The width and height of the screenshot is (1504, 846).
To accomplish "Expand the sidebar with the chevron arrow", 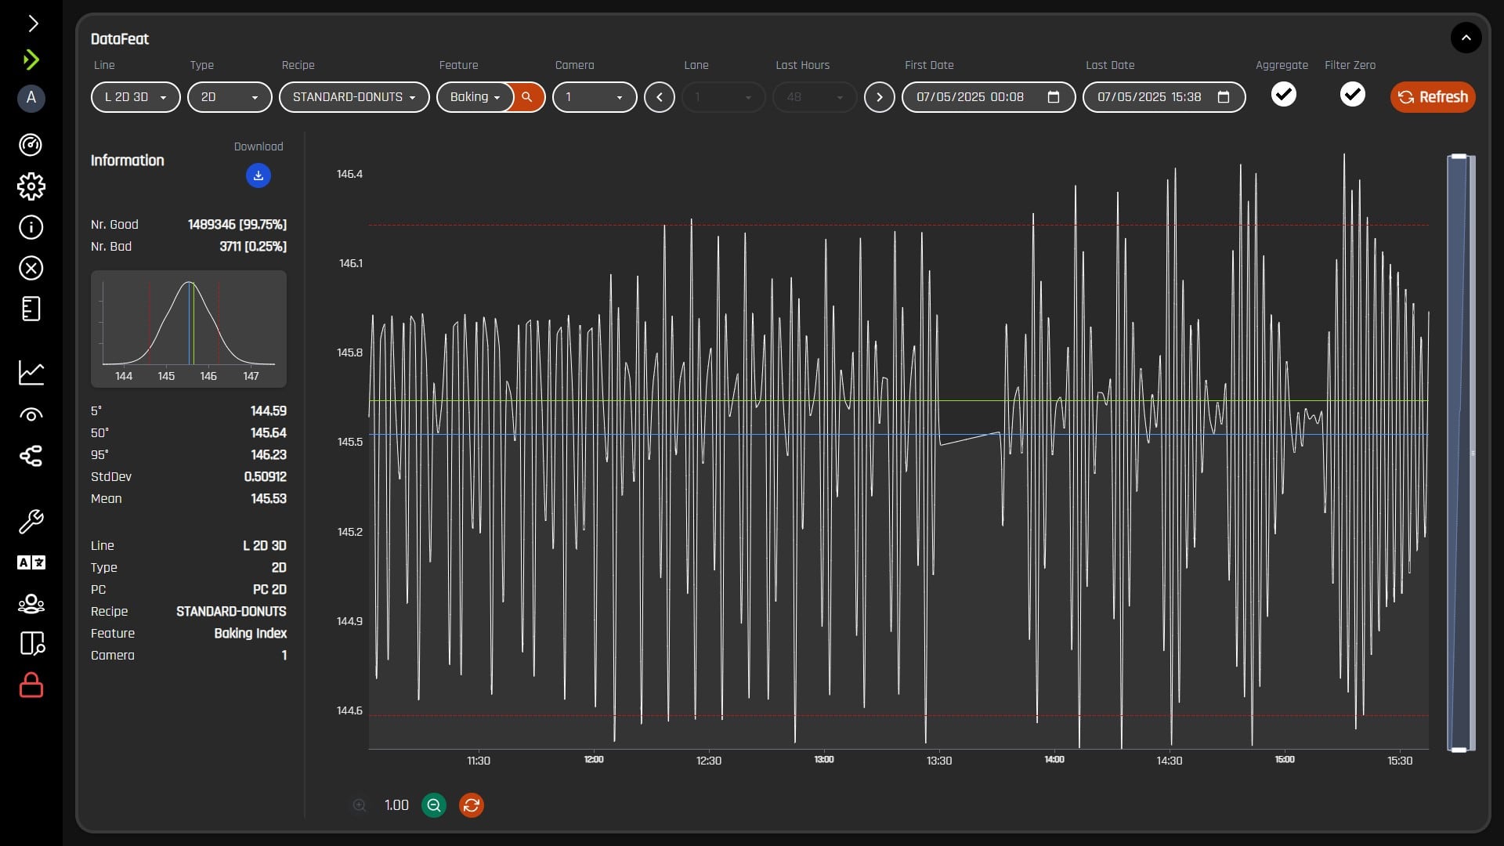I will (33, 23).
